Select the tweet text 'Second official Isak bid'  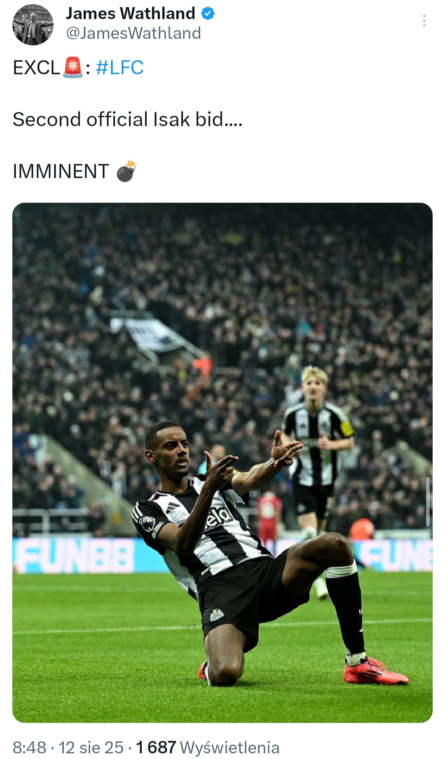pos(118,119)
